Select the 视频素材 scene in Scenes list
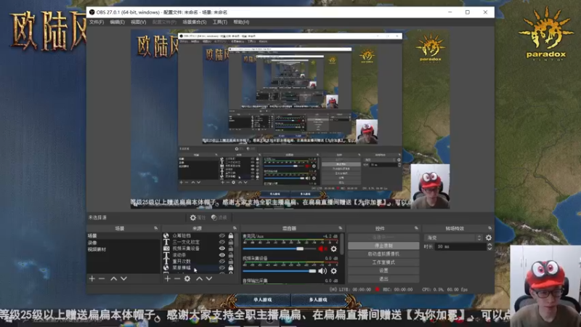 123,249
